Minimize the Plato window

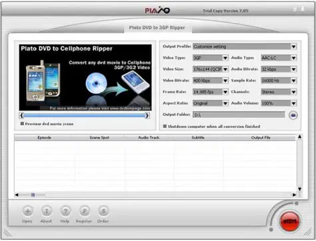coord(295,9)
